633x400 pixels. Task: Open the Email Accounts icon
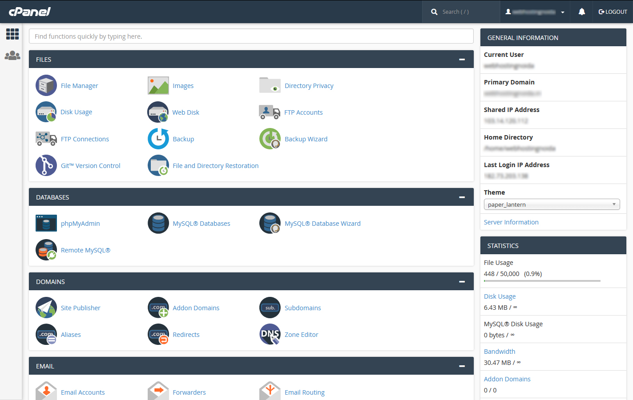[46, 391]
